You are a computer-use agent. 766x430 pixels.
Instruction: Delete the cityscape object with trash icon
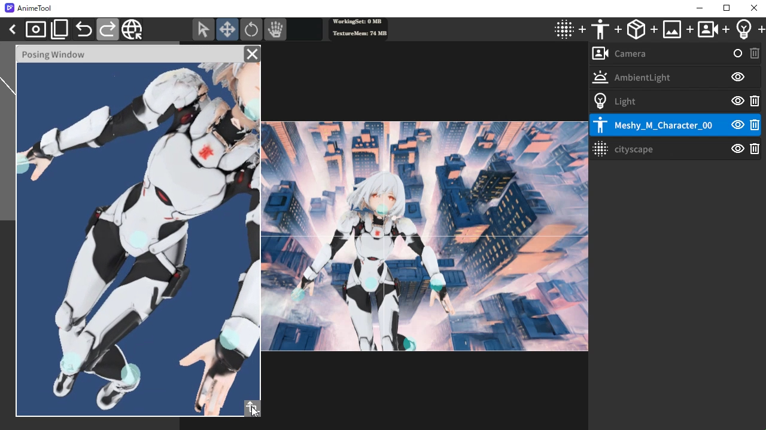(x=755, y=149)
